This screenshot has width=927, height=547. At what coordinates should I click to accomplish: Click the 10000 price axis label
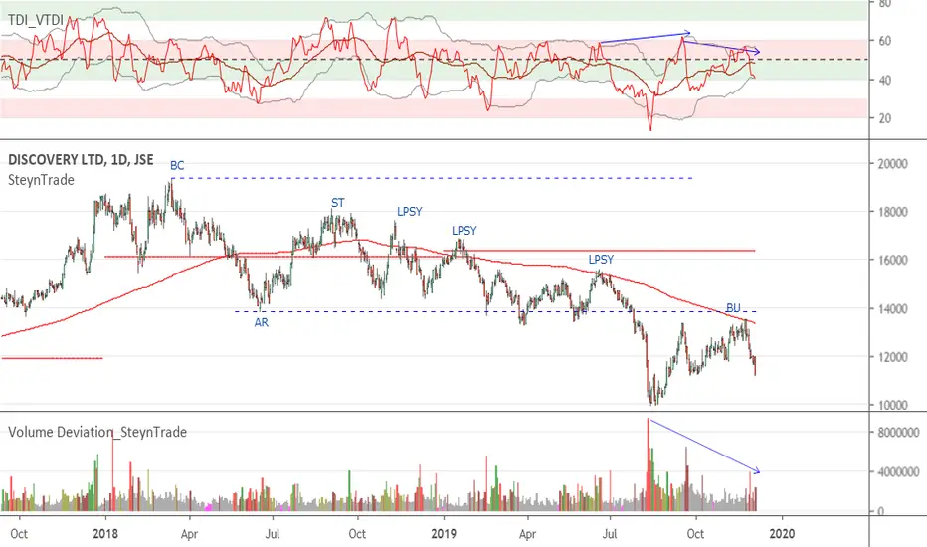892,405
